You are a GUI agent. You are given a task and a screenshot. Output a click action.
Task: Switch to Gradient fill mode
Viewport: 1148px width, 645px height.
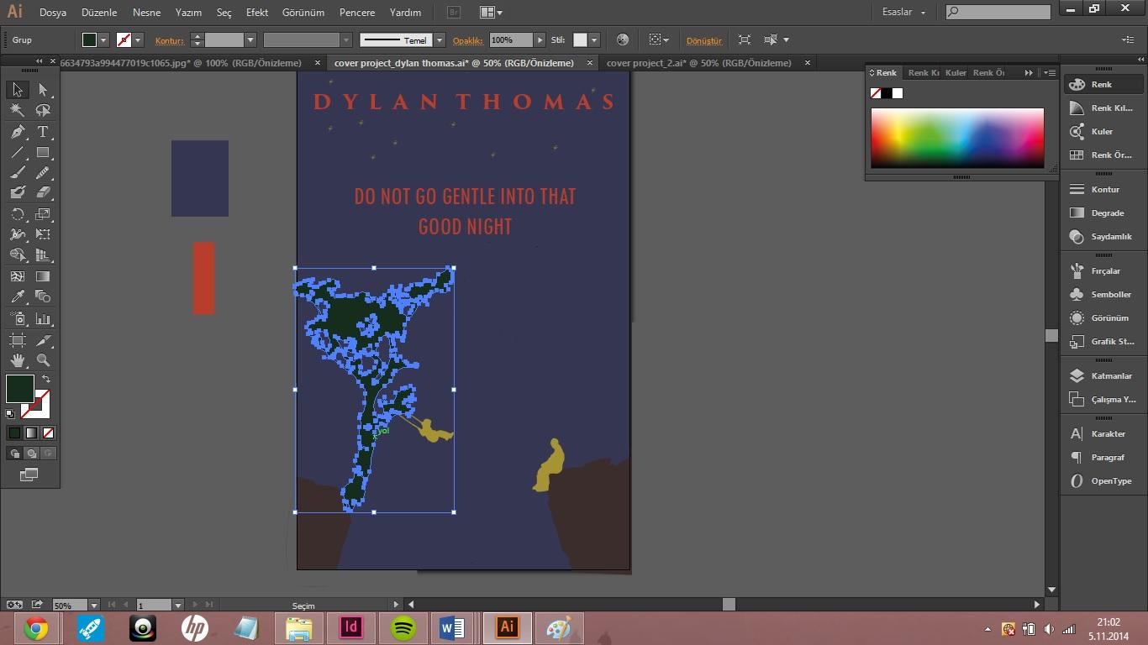coord(31,433)
